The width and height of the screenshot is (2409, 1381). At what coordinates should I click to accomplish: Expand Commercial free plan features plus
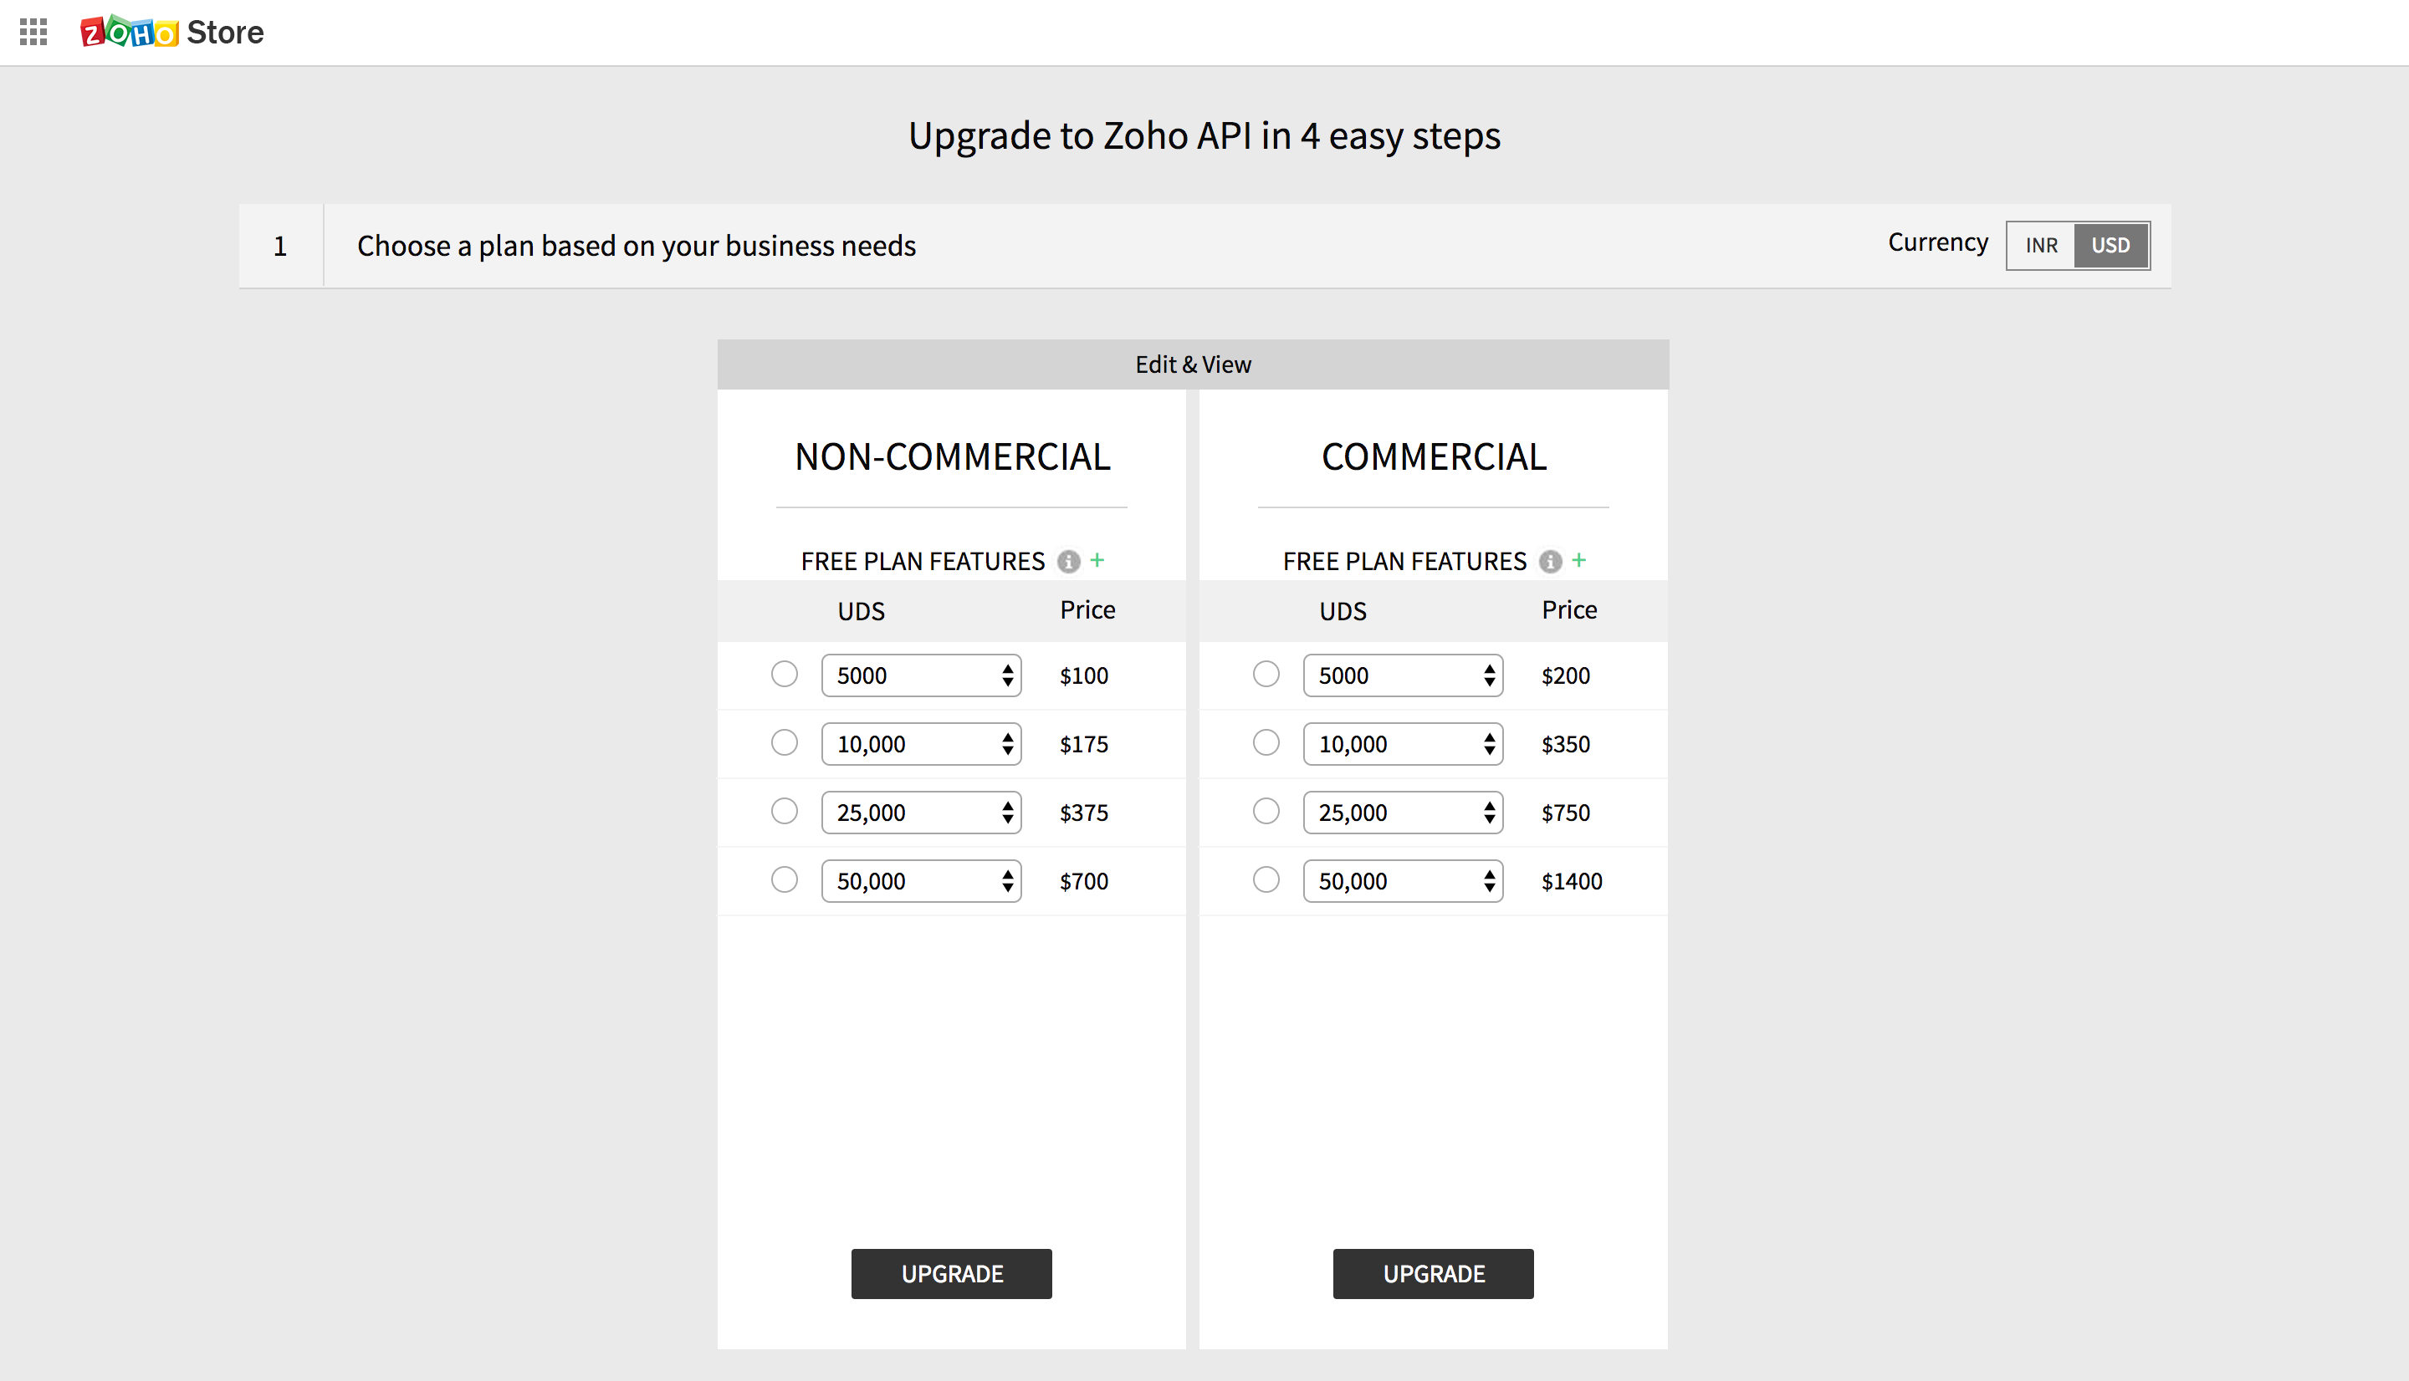pyautogui.click(x=1580, y=561)
